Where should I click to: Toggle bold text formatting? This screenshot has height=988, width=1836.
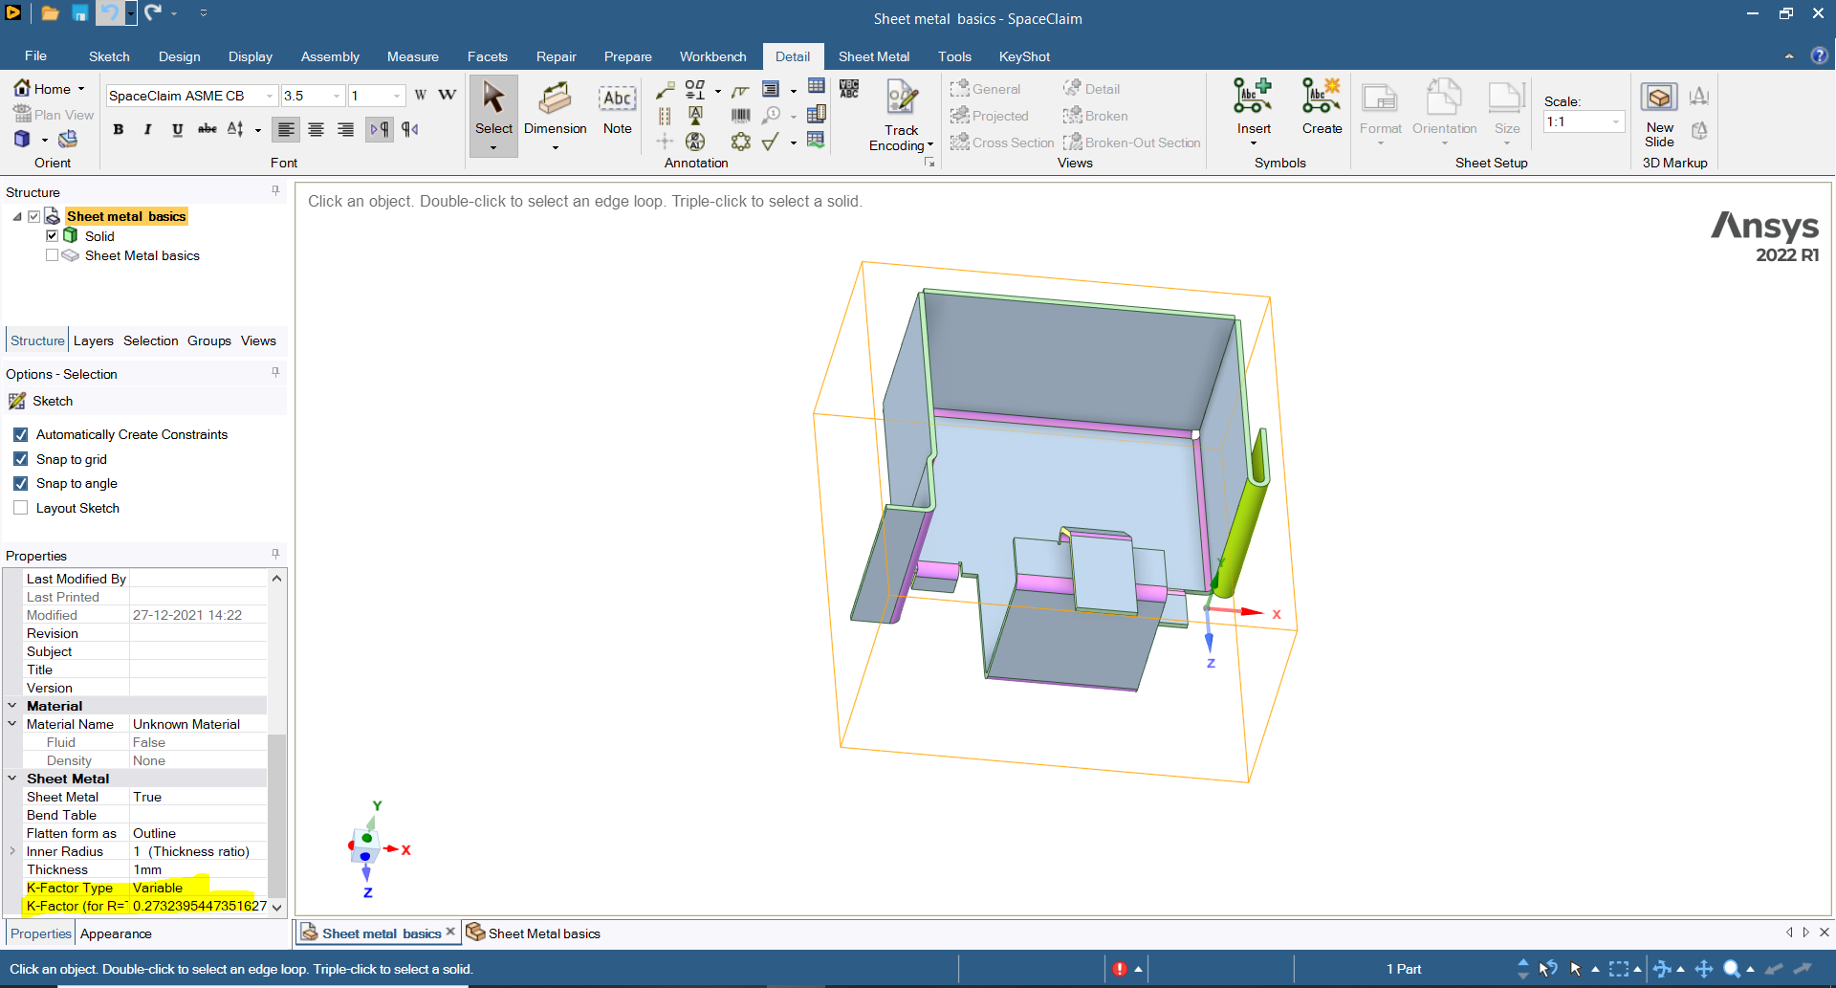coord(119,129)
